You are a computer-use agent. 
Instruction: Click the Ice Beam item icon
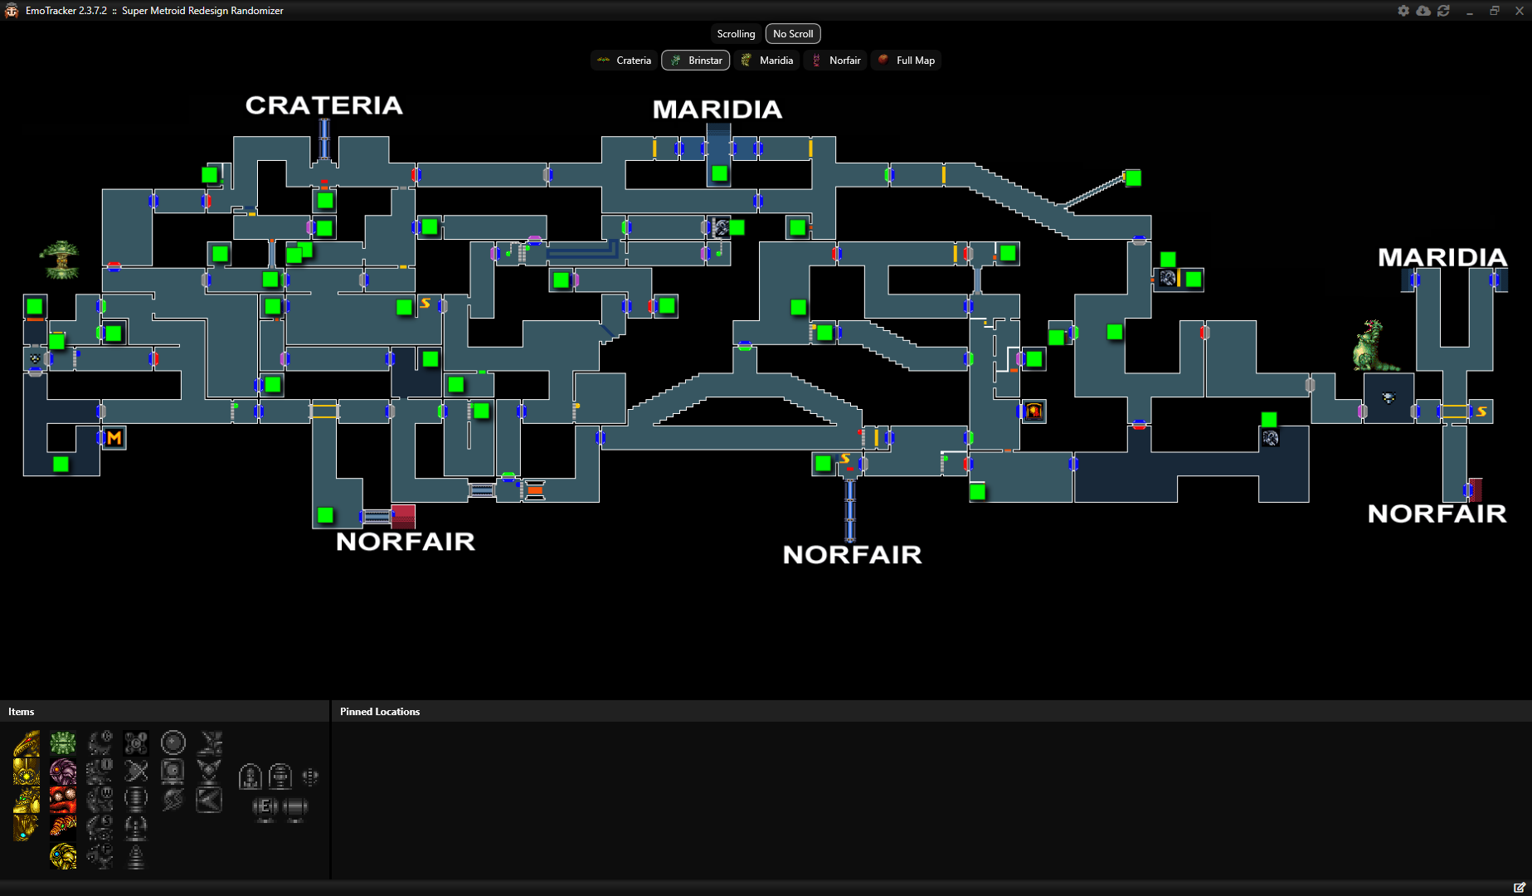pos(100,772)
